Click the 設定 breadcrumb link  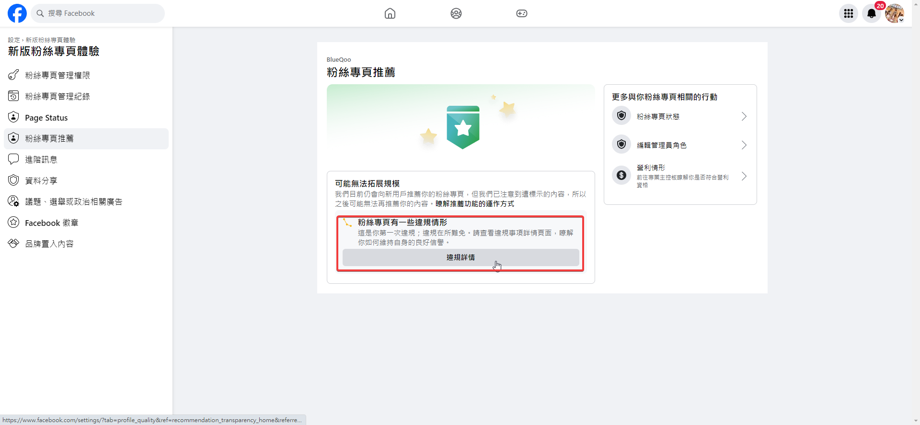[x=13, y=40]
